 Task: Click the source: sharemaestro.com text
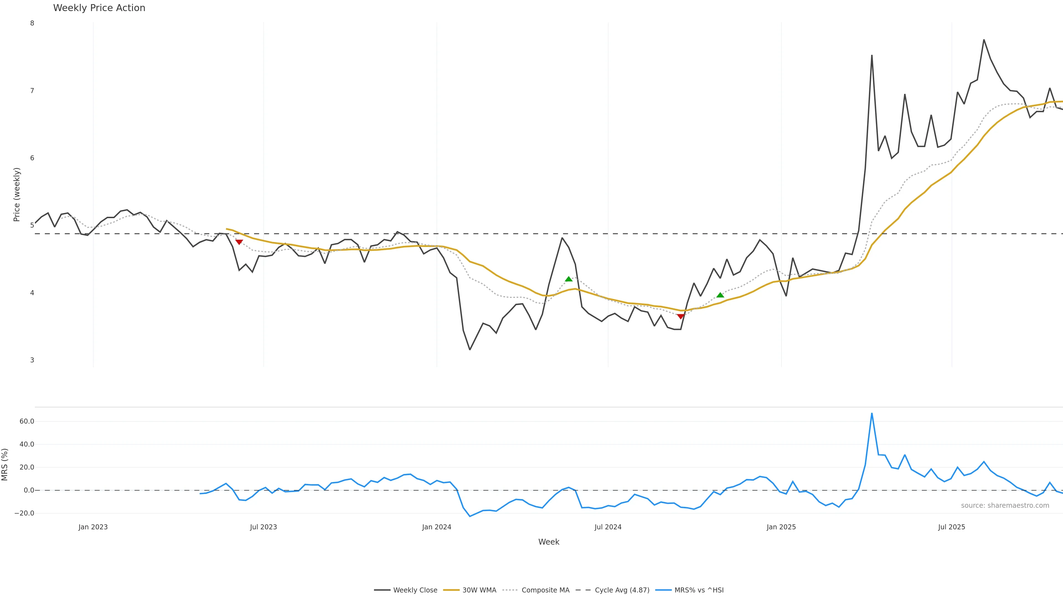tap(1005, 506)
